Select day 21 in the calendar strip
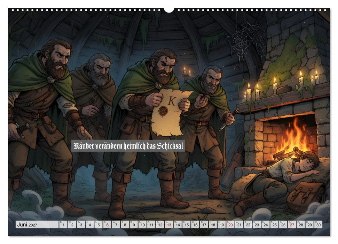Viewport: 338px width, 244px height. click(239, 224)
